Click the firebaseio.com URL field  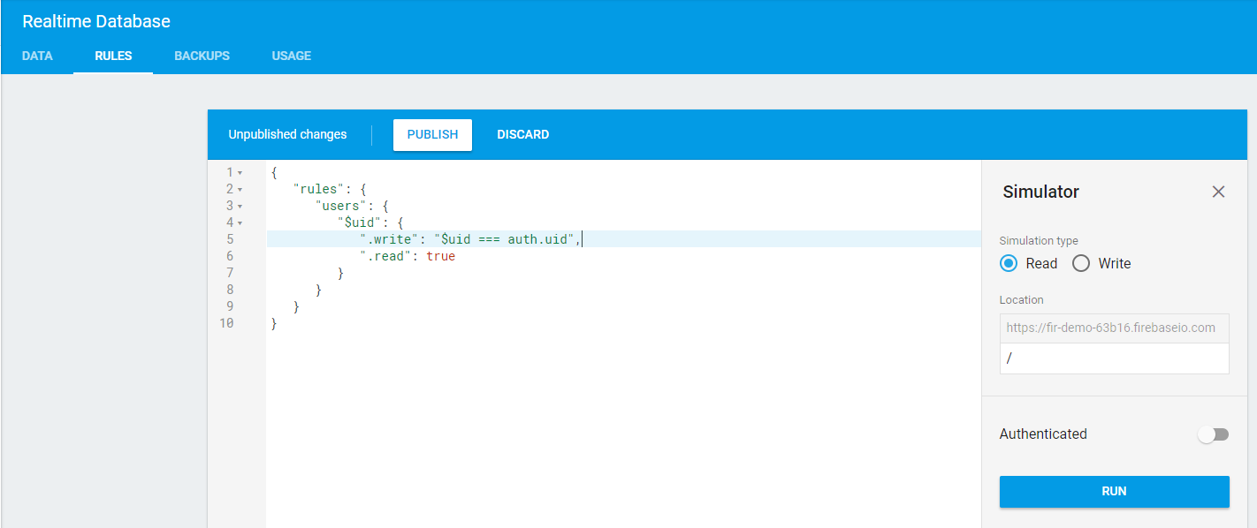pyautogui.click(x=1114, y=328)
